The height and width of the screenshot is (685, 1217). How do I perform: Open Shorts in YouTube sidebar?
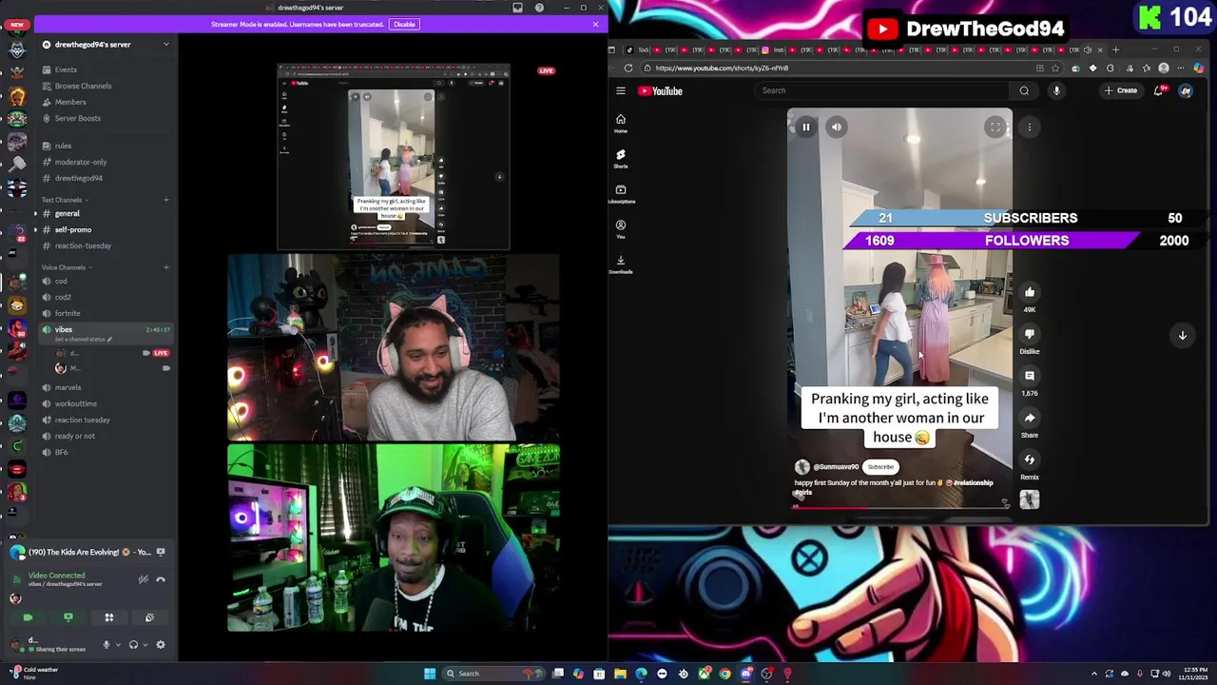(621, 158)
